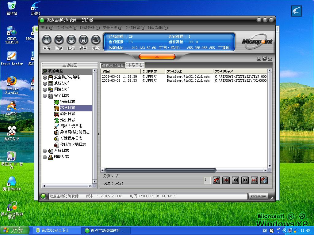Expand the 系统分析 tree node

click(x=45, y=84)
